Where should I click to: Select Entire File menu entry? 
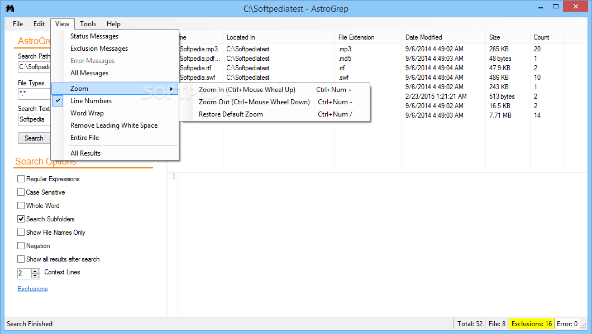(115, 138)
